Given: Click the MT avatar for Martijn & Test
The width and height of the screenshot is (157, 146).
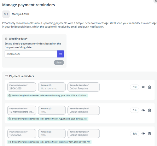Looking at the screenshot, I should pos(6,14).
